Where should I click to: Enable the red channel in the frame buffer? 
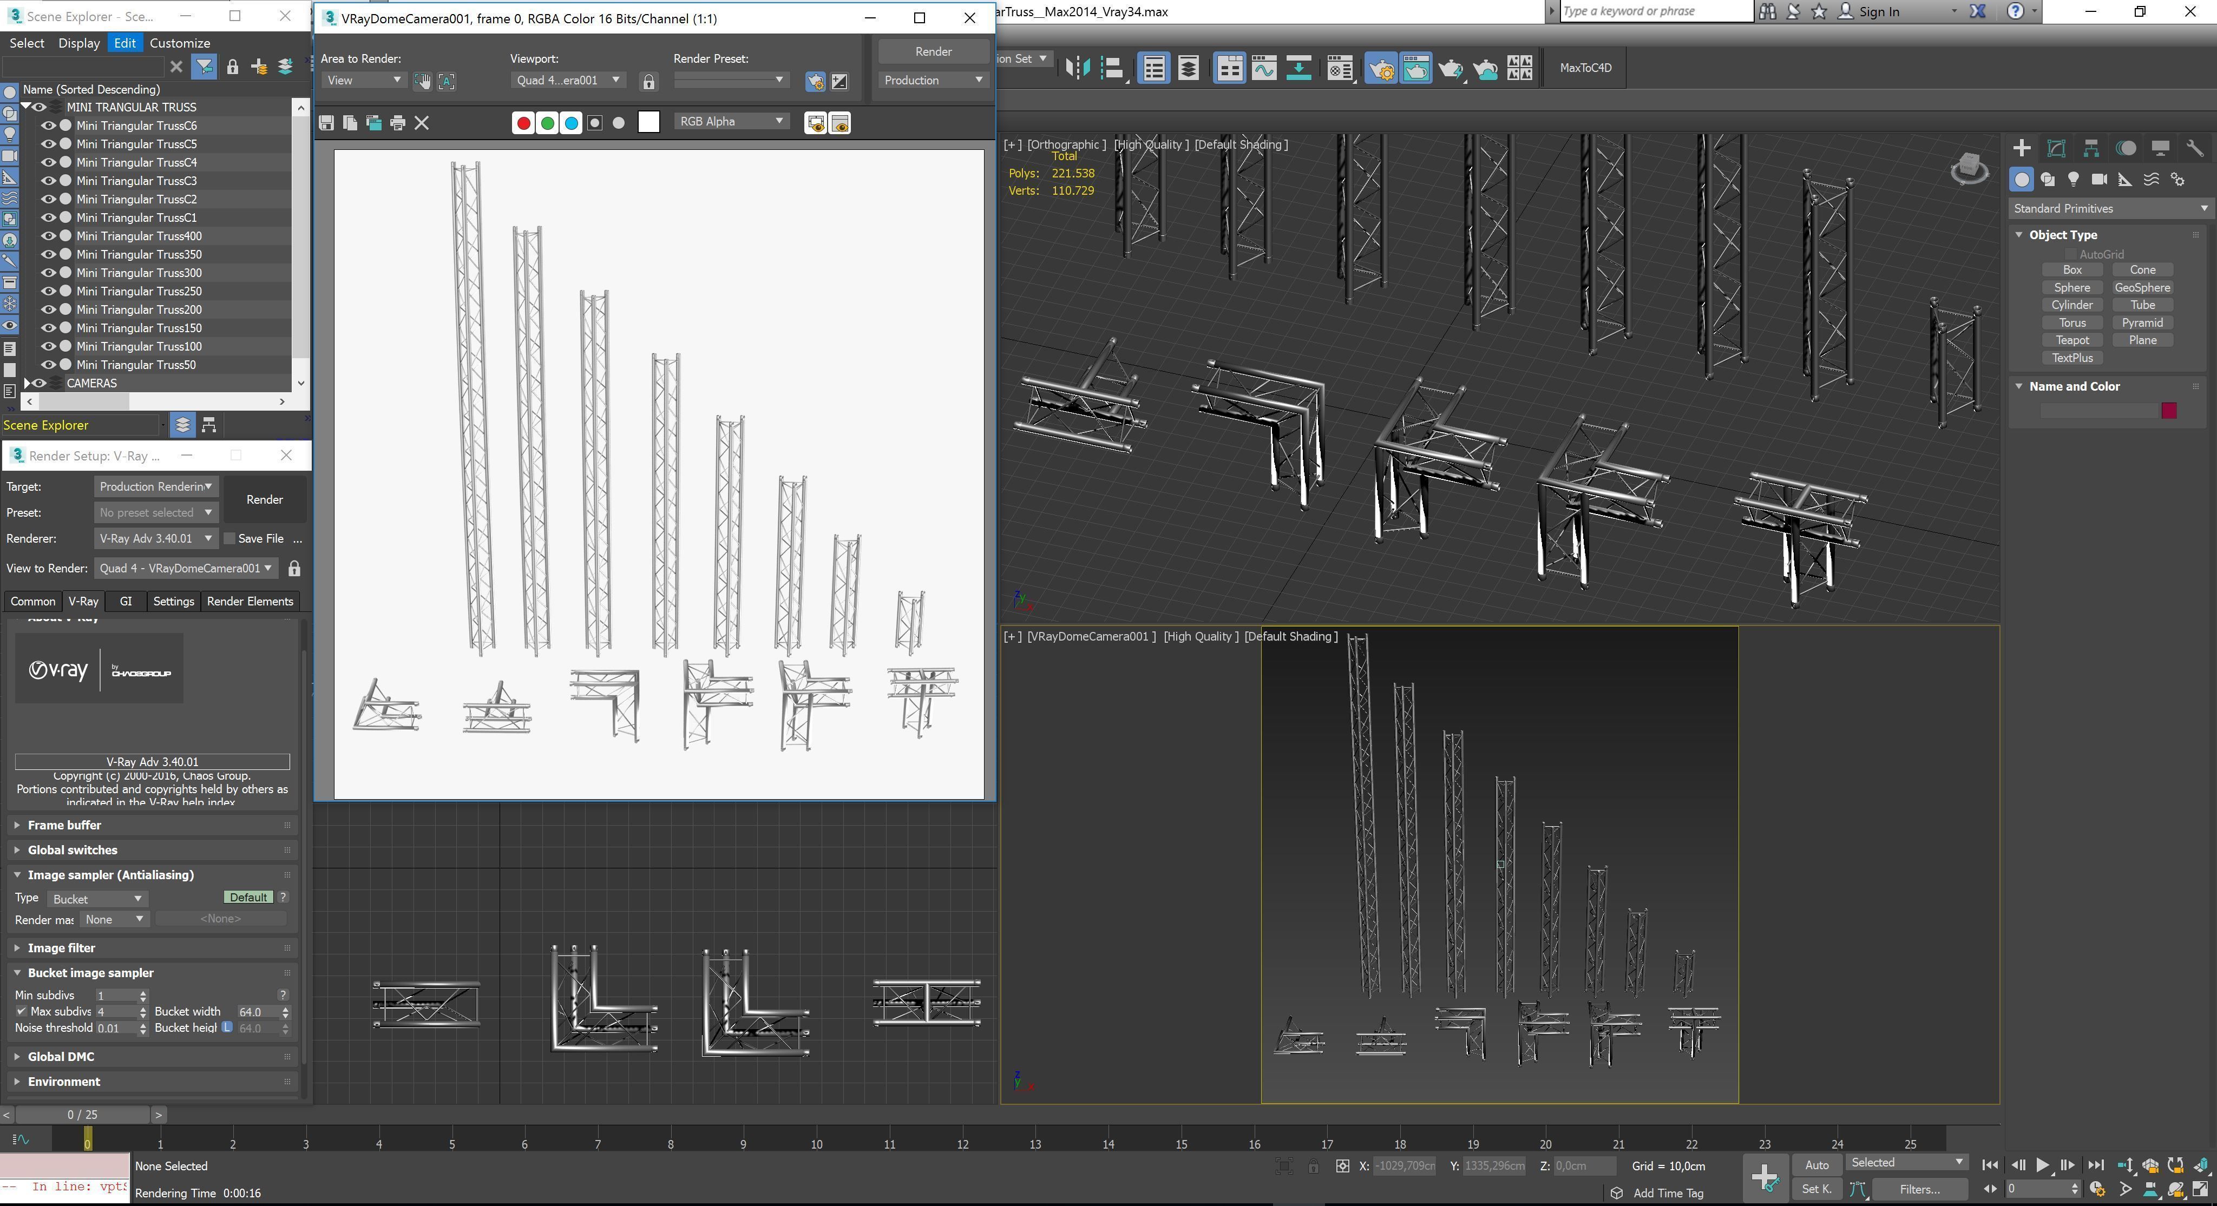point(522,123)
